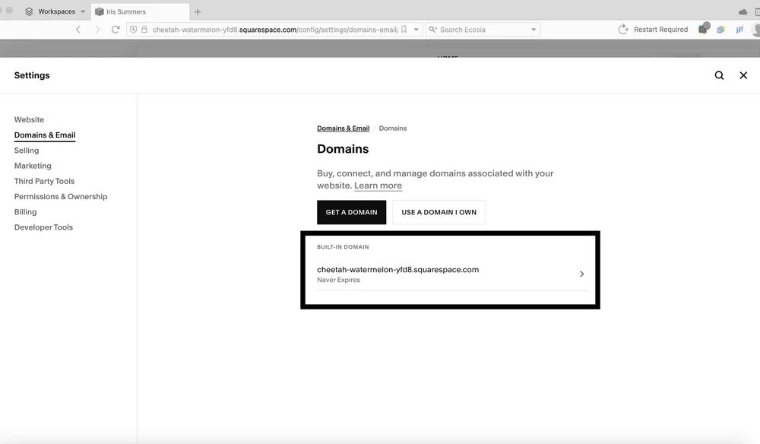The width and height of the screenshot is (760, 444).
Task: Click the Never Expires text
Action: (338, 281)
